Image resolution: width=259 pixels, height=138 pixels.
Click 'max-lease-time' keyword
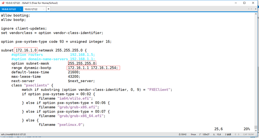(26, 76)
